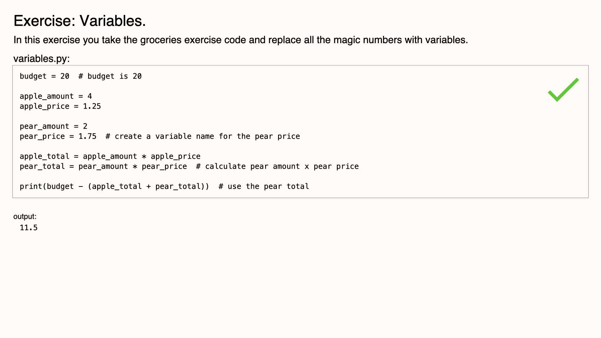Click the word 'groceries' in the description

161,40
